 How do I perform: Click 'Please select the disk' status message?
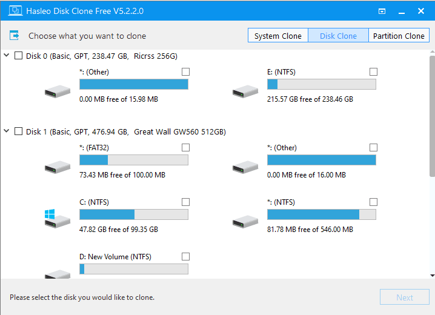click(x=82, y=297)
